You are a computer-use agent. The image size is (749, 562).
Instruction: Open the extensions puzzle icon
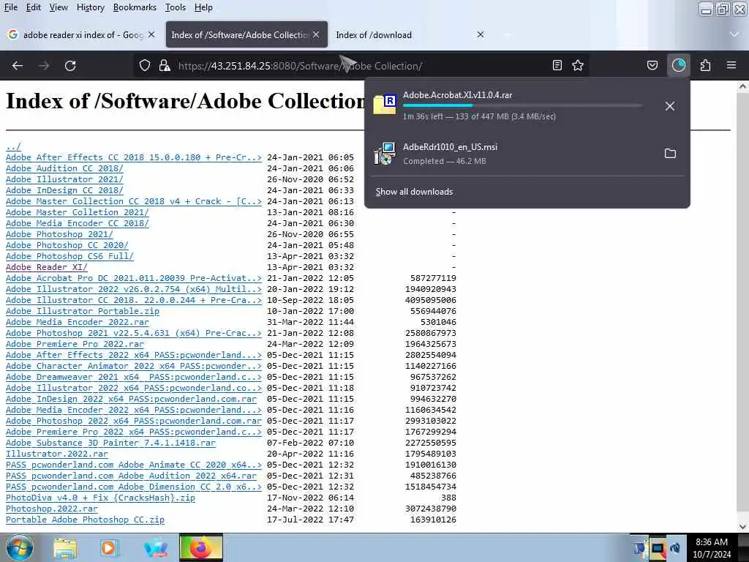point(706,65)
